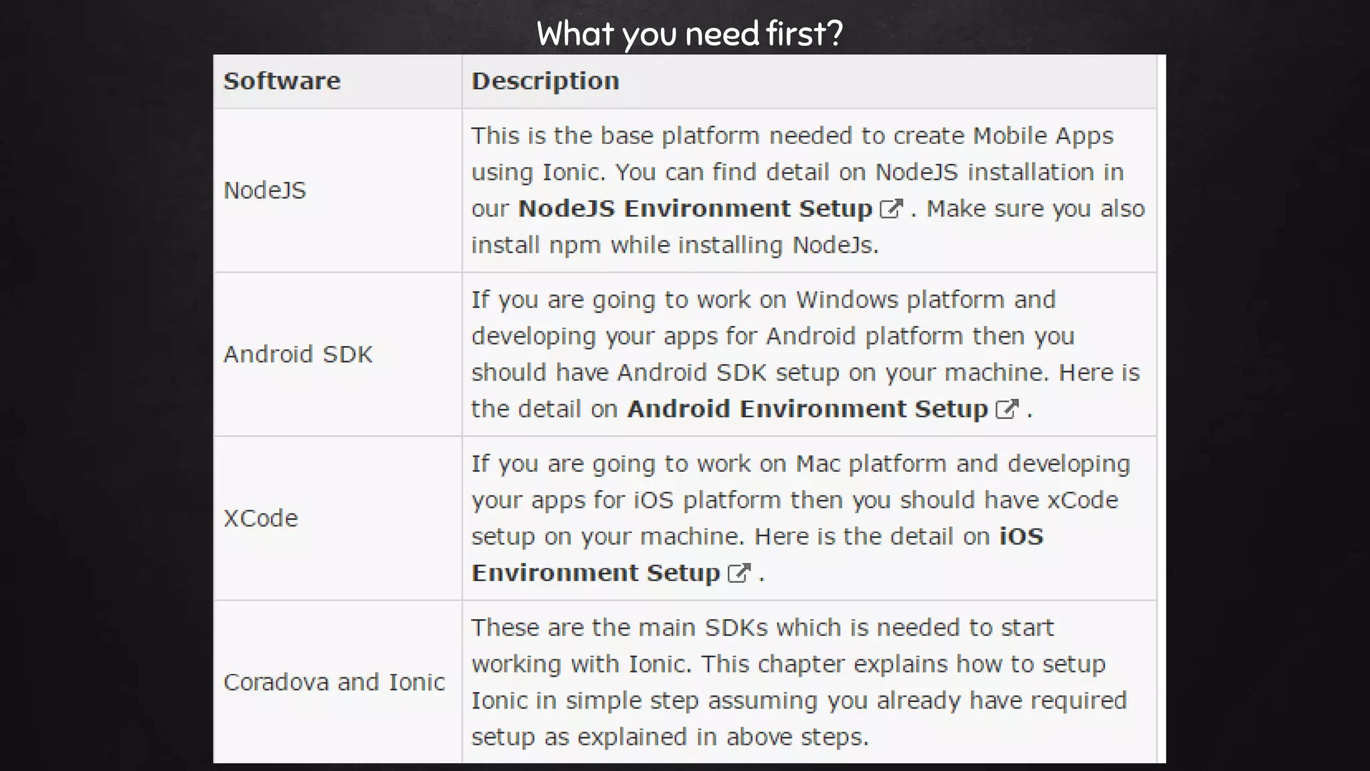Click the Description column header
Screen dimensions: 1370x771
pyautogui.click(x=545, y=81)
